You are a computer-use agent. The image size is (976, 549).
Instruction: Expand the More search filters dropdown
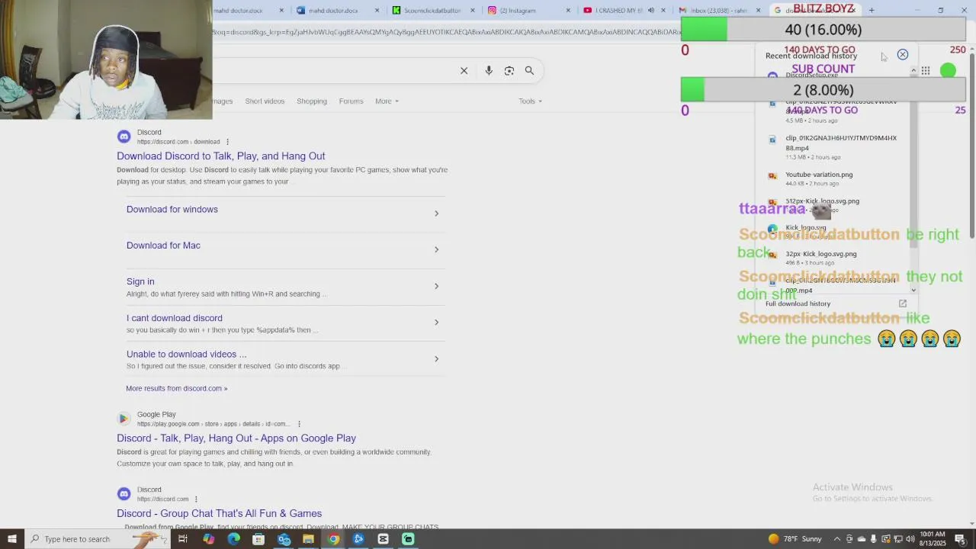(x=387, y=101)
